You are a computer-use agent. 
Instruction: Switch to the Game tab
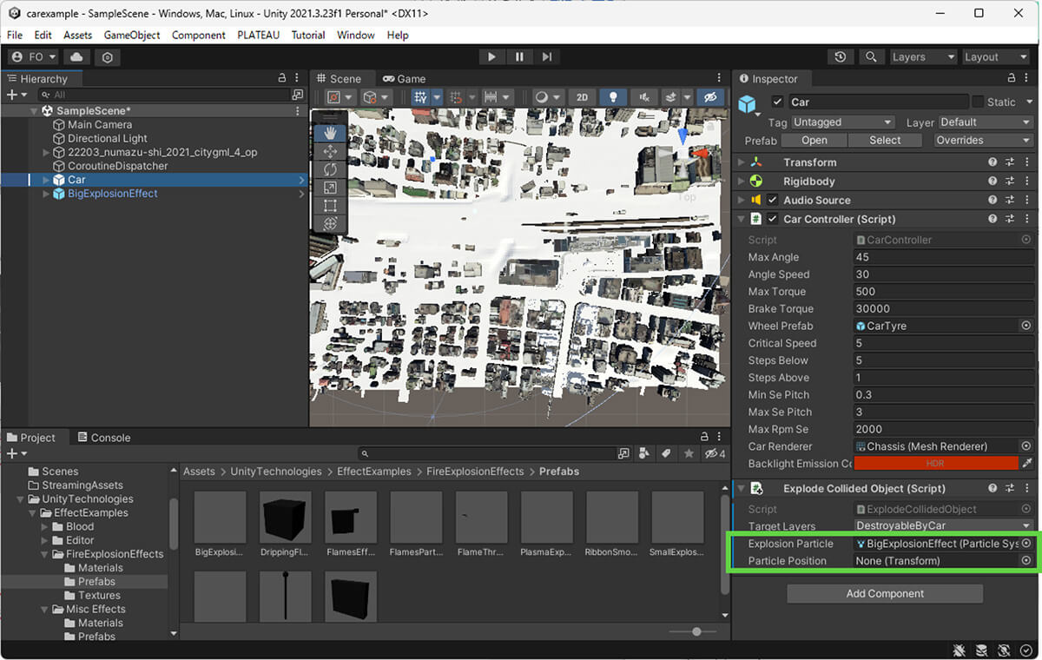click(x=405, y=79)
